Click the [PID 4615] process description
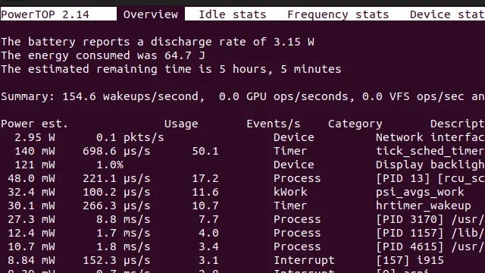Image resolution: width=485 pixels, height=273 pixels. point(430,246)
